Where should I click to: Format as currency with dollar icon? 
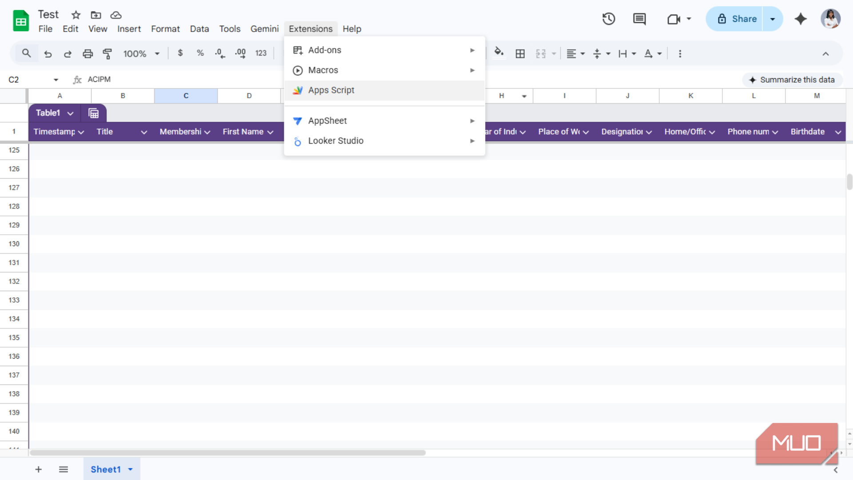pos(180,53)
